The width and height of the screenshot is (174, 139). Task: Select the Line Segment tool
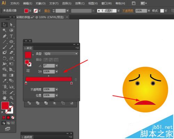click(5, 42)
